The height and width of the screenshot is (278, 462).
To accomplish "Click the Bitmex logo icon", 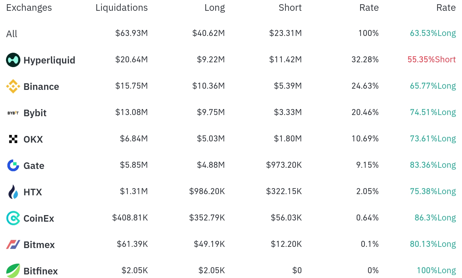I will pos(13,244).
